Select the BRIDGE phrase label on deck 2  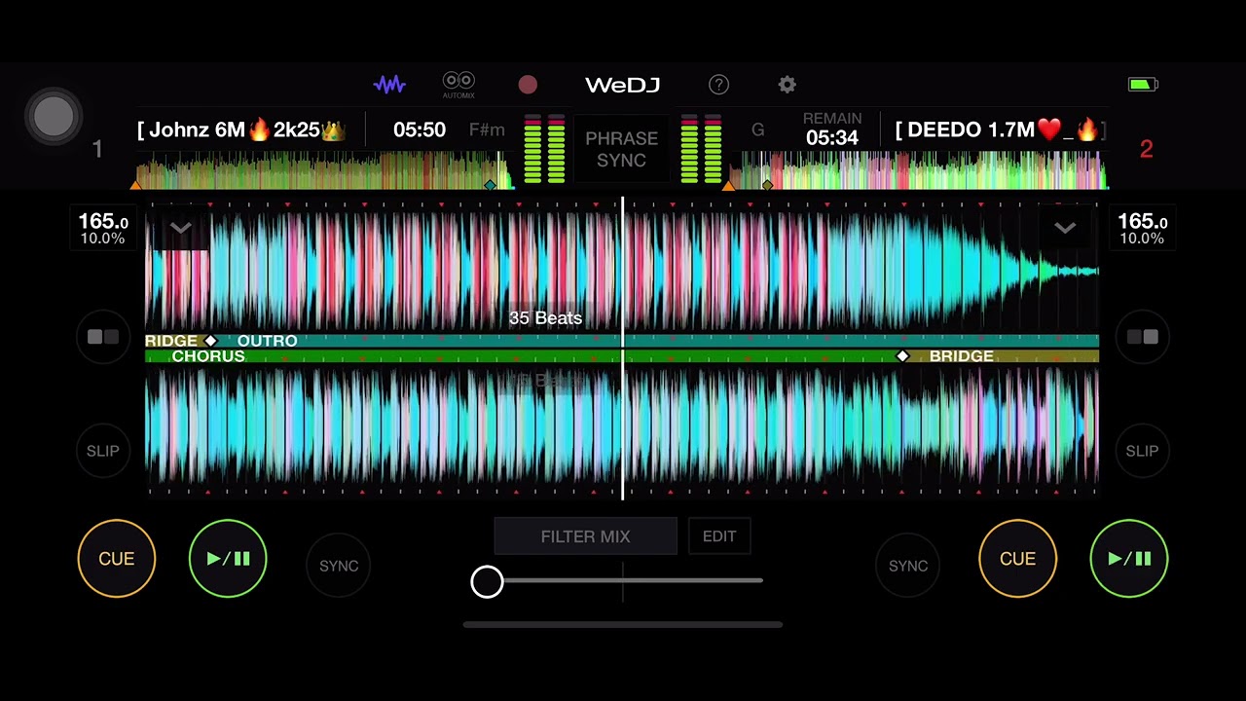961,356
